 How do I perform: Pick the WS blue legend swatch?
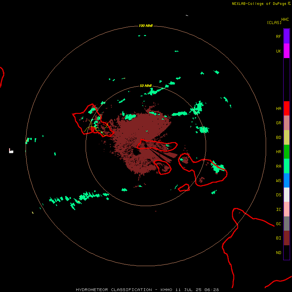[286, 180]
